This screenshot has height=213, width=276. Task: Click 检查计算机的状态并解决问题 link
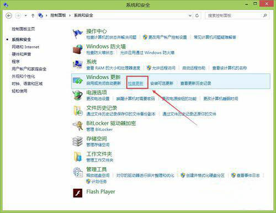click(112, 37)
